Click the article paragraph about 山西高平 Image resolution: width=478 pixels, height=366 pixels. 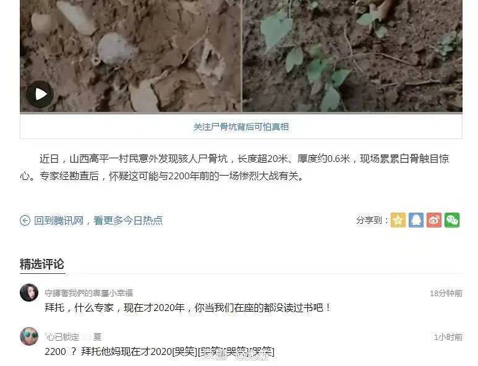(234, 168)
